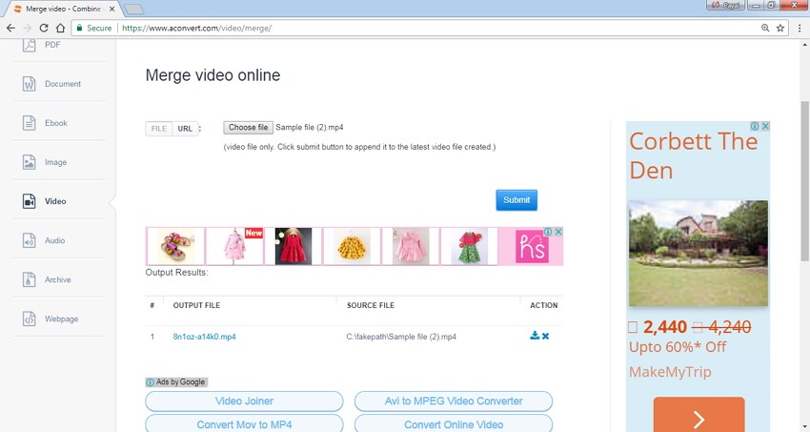810x432 pixels.
Task: Click the Video Joiner ad link
Action: [x=244, y=401]
